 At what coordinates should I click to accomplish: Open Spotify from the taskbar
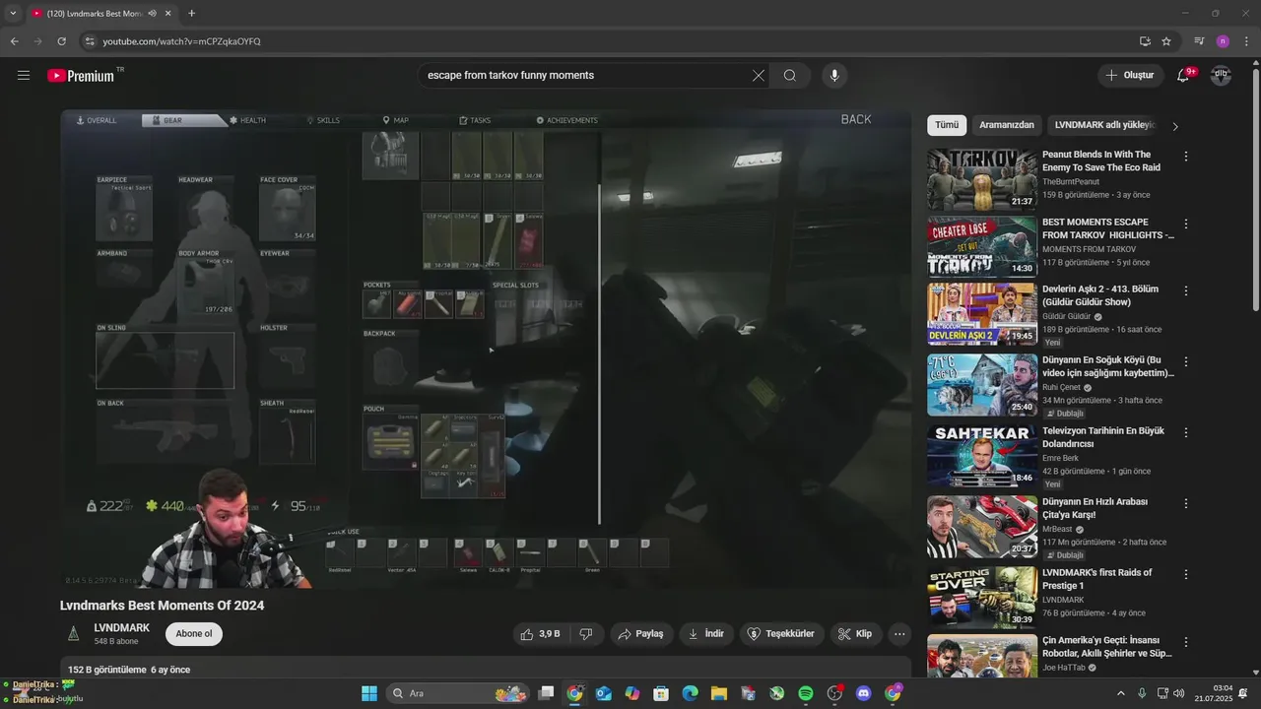pos(806,693)
